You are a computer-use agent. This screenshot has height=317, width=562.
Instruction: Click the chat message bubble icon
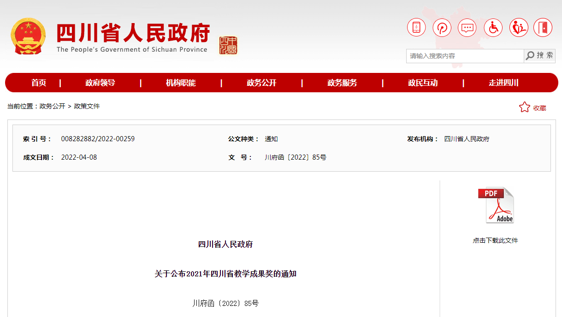pyautogui.click(x=467, y=28)
